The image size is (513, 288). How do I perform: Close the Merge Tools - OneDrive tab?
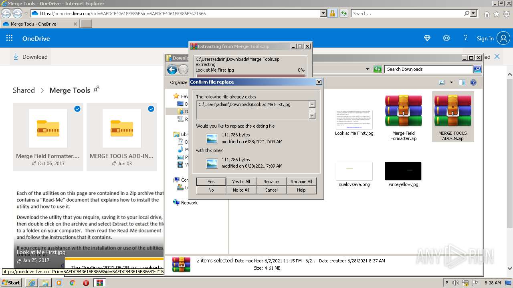75,24
